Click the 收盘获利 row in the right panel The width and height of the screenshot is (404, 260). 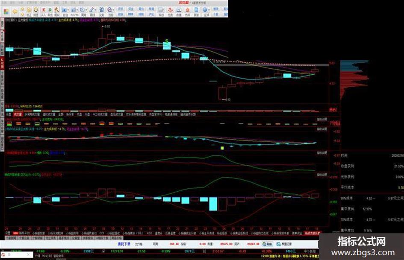(x=372, y=167)
